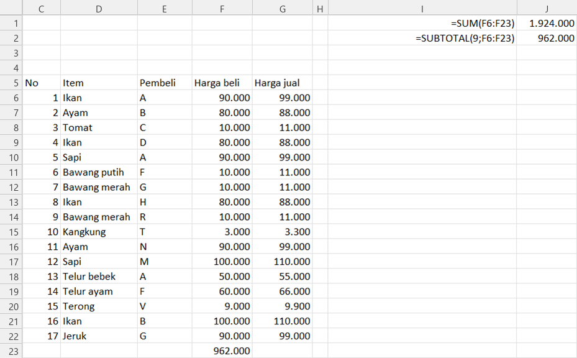Select the 962.000 total in row 23
577x358 pixels.
click(222, 351)
